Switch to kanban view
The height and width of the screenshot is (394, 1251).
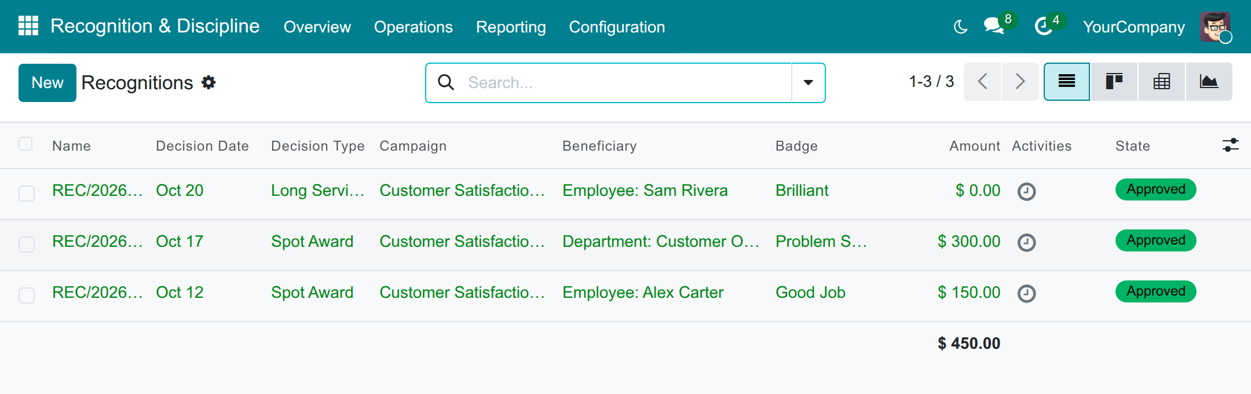1114,82
